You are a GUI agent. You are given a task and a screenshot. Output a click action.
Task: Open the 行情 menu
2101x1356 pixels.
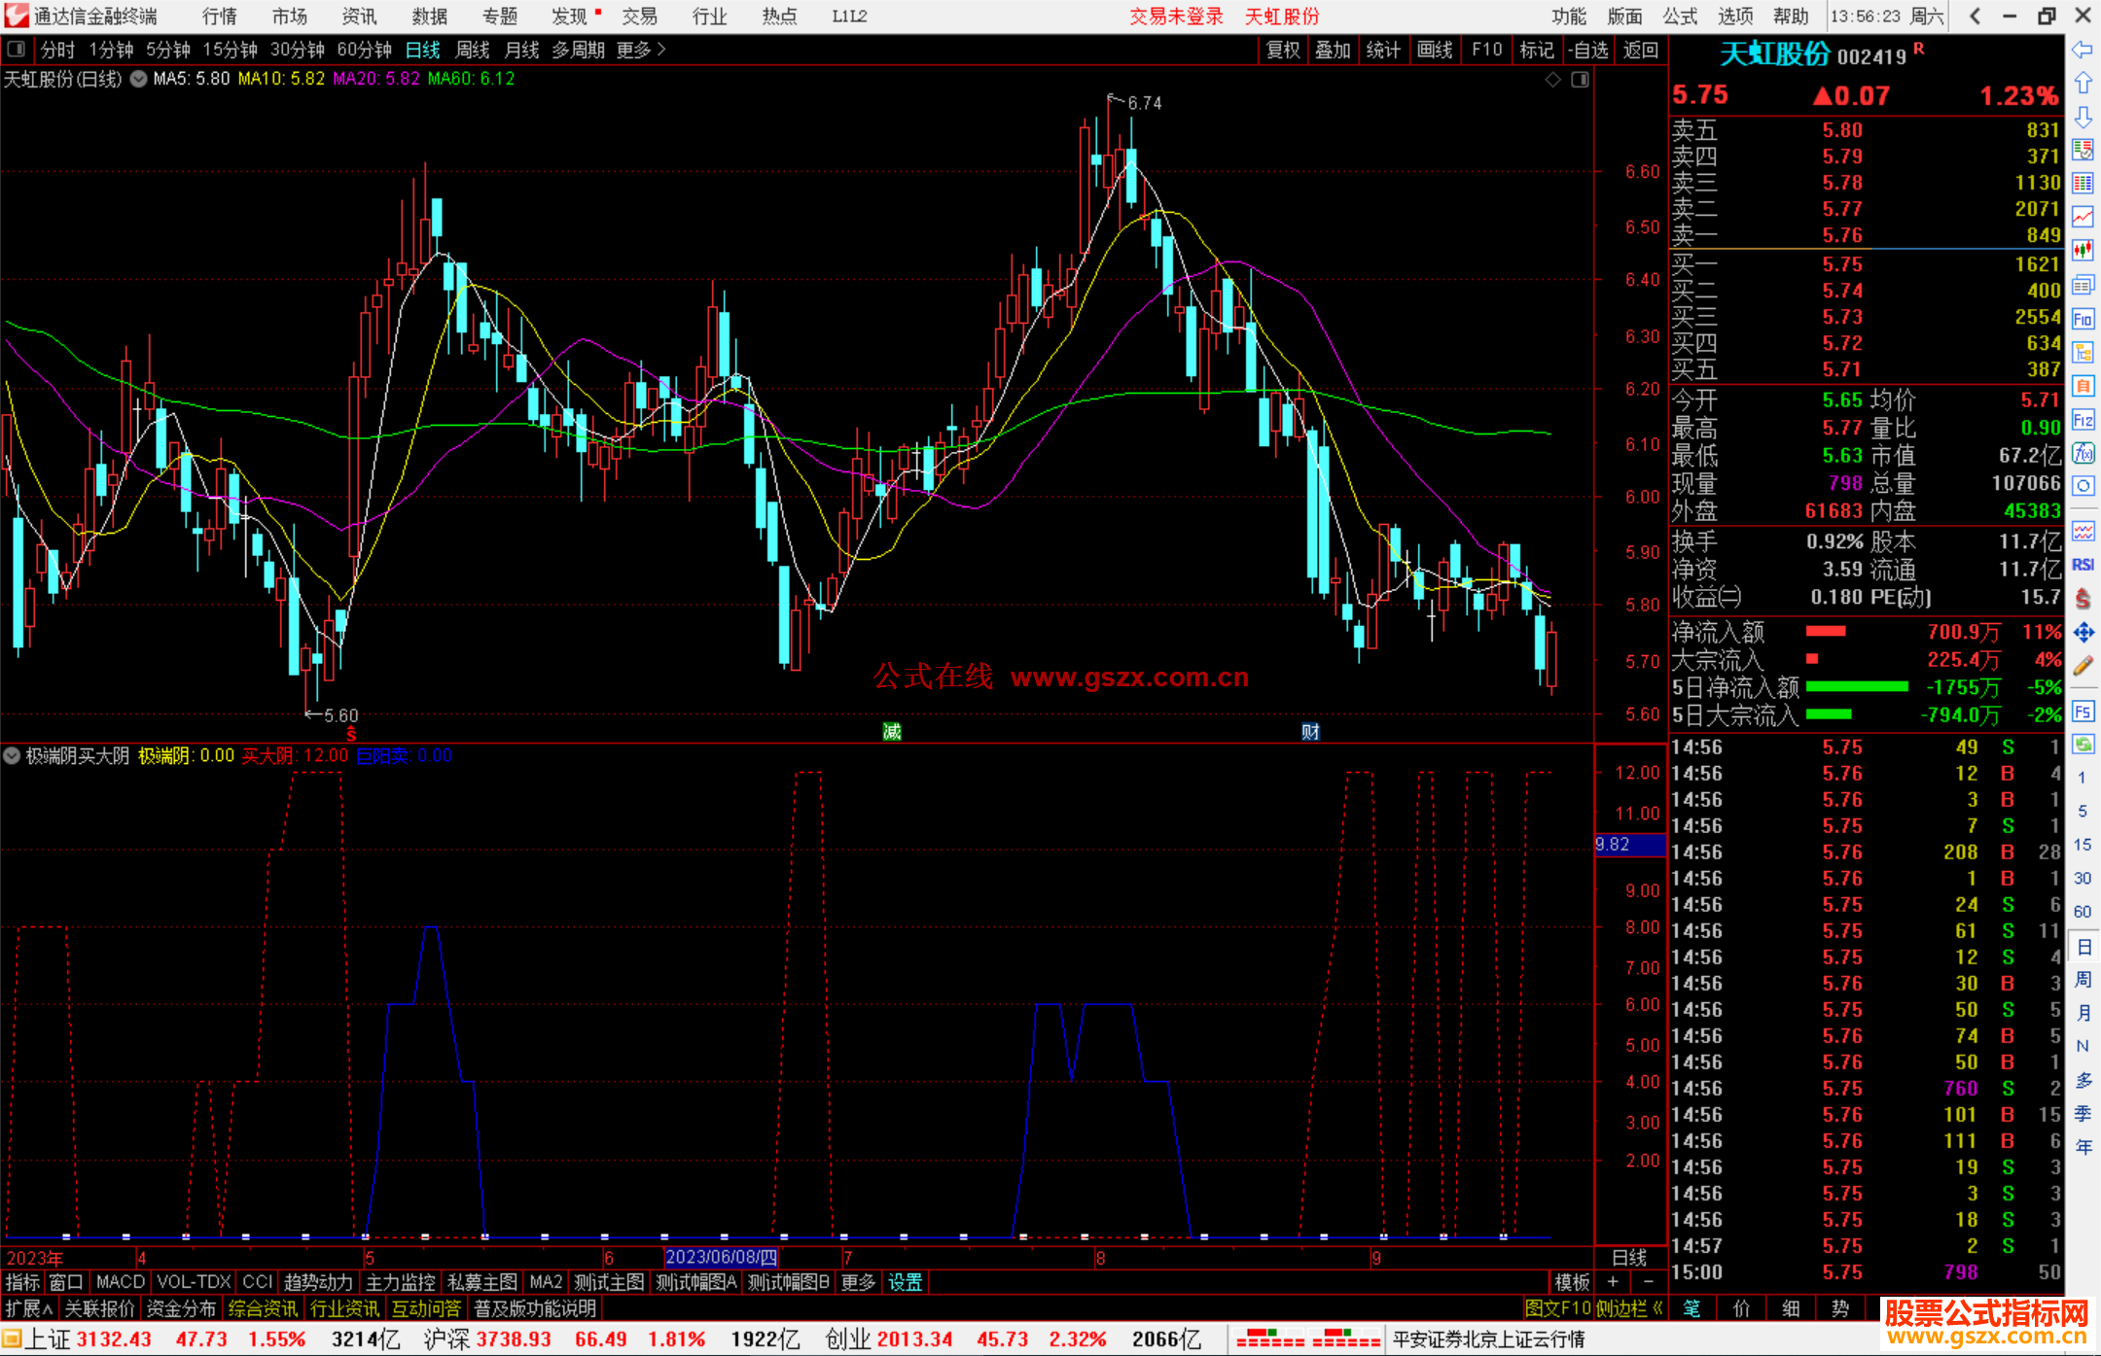point(220,17)
